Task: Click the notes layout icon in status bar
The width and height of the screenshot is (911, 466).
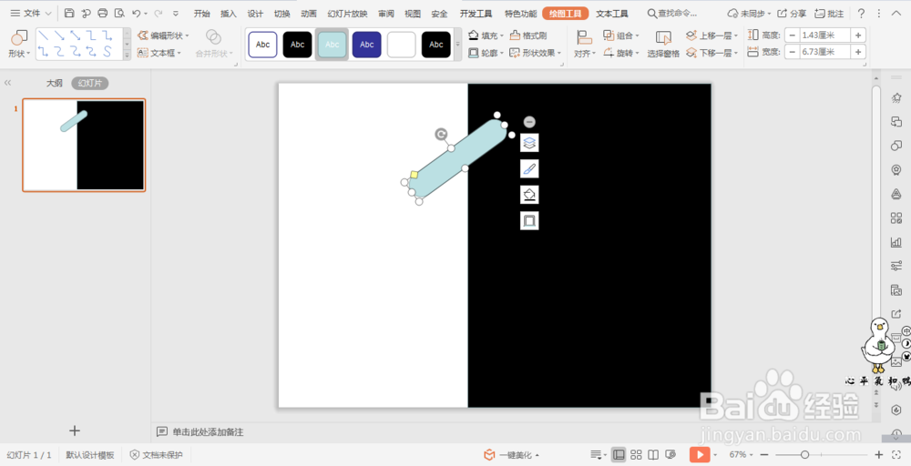Action: click(597, 454)
